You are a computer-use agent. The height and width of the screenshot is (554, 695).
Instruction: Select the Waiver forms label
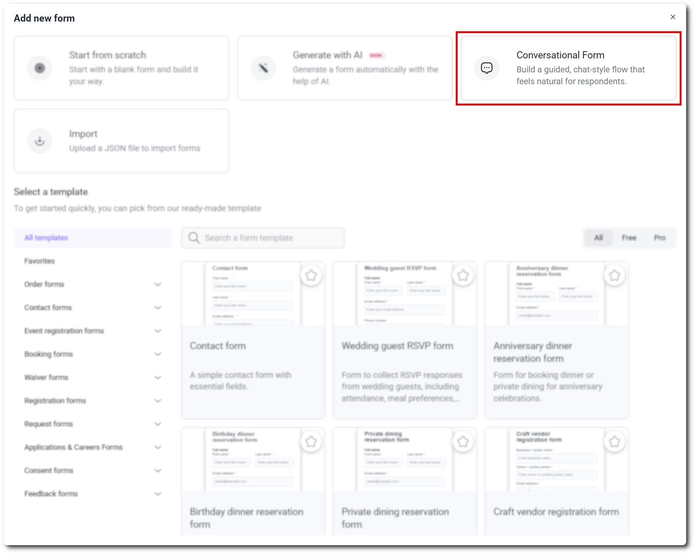46,378
